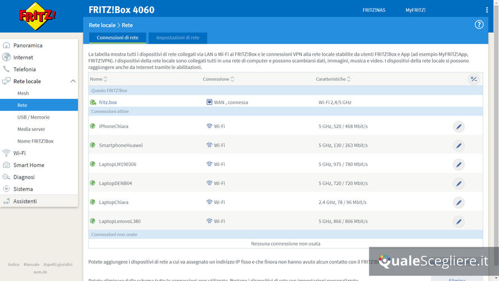499x281 pixels.
Task: Open the fritz.box device link
Action: tap(108, 102)
